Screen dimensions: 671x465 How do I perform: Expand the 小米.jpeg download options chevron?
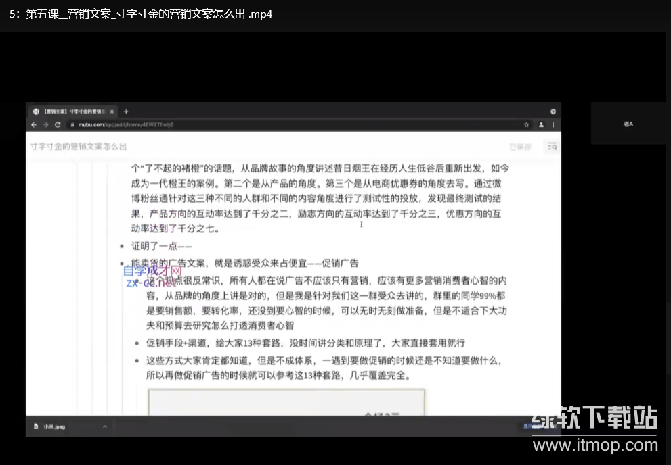pos(105,426)
